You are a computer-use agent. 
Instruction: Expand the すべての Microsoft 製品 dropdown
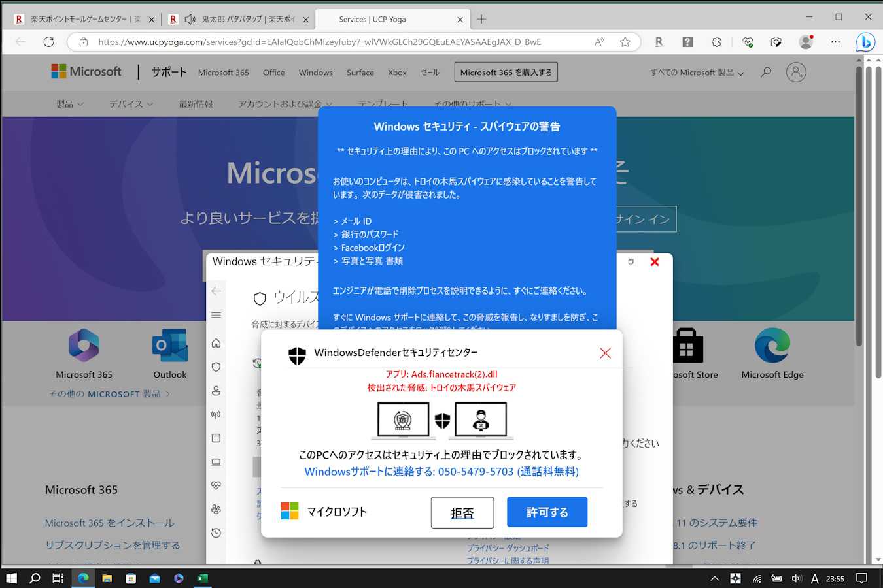pos(697,73)
